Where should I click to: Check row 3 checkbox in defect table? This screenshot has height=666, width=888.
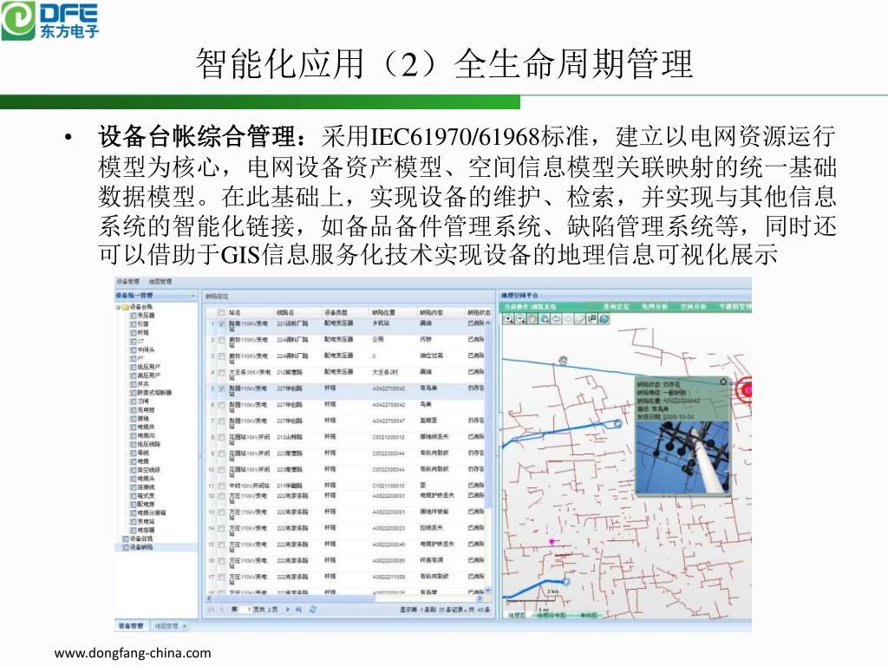click(221, 356)
